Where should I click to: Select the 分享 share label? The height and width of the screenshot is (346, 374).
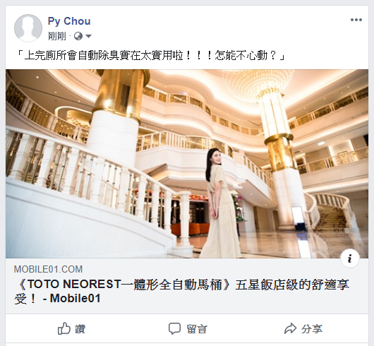pyautogui.click(x=312, y=329)
